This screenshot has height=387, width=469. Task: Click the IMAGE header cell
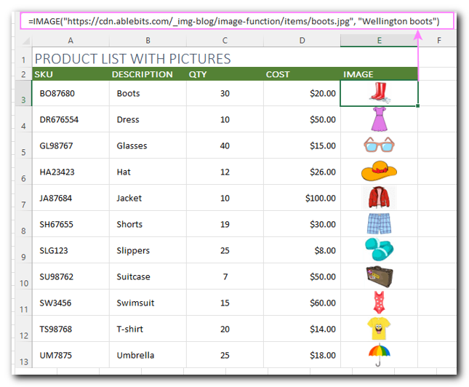coord(379,74)
